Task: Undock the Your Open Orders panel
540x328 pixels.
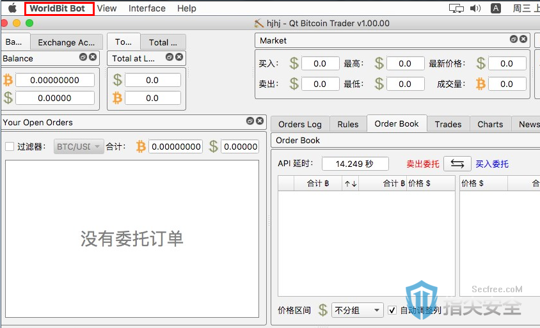Action: (250, 121)
